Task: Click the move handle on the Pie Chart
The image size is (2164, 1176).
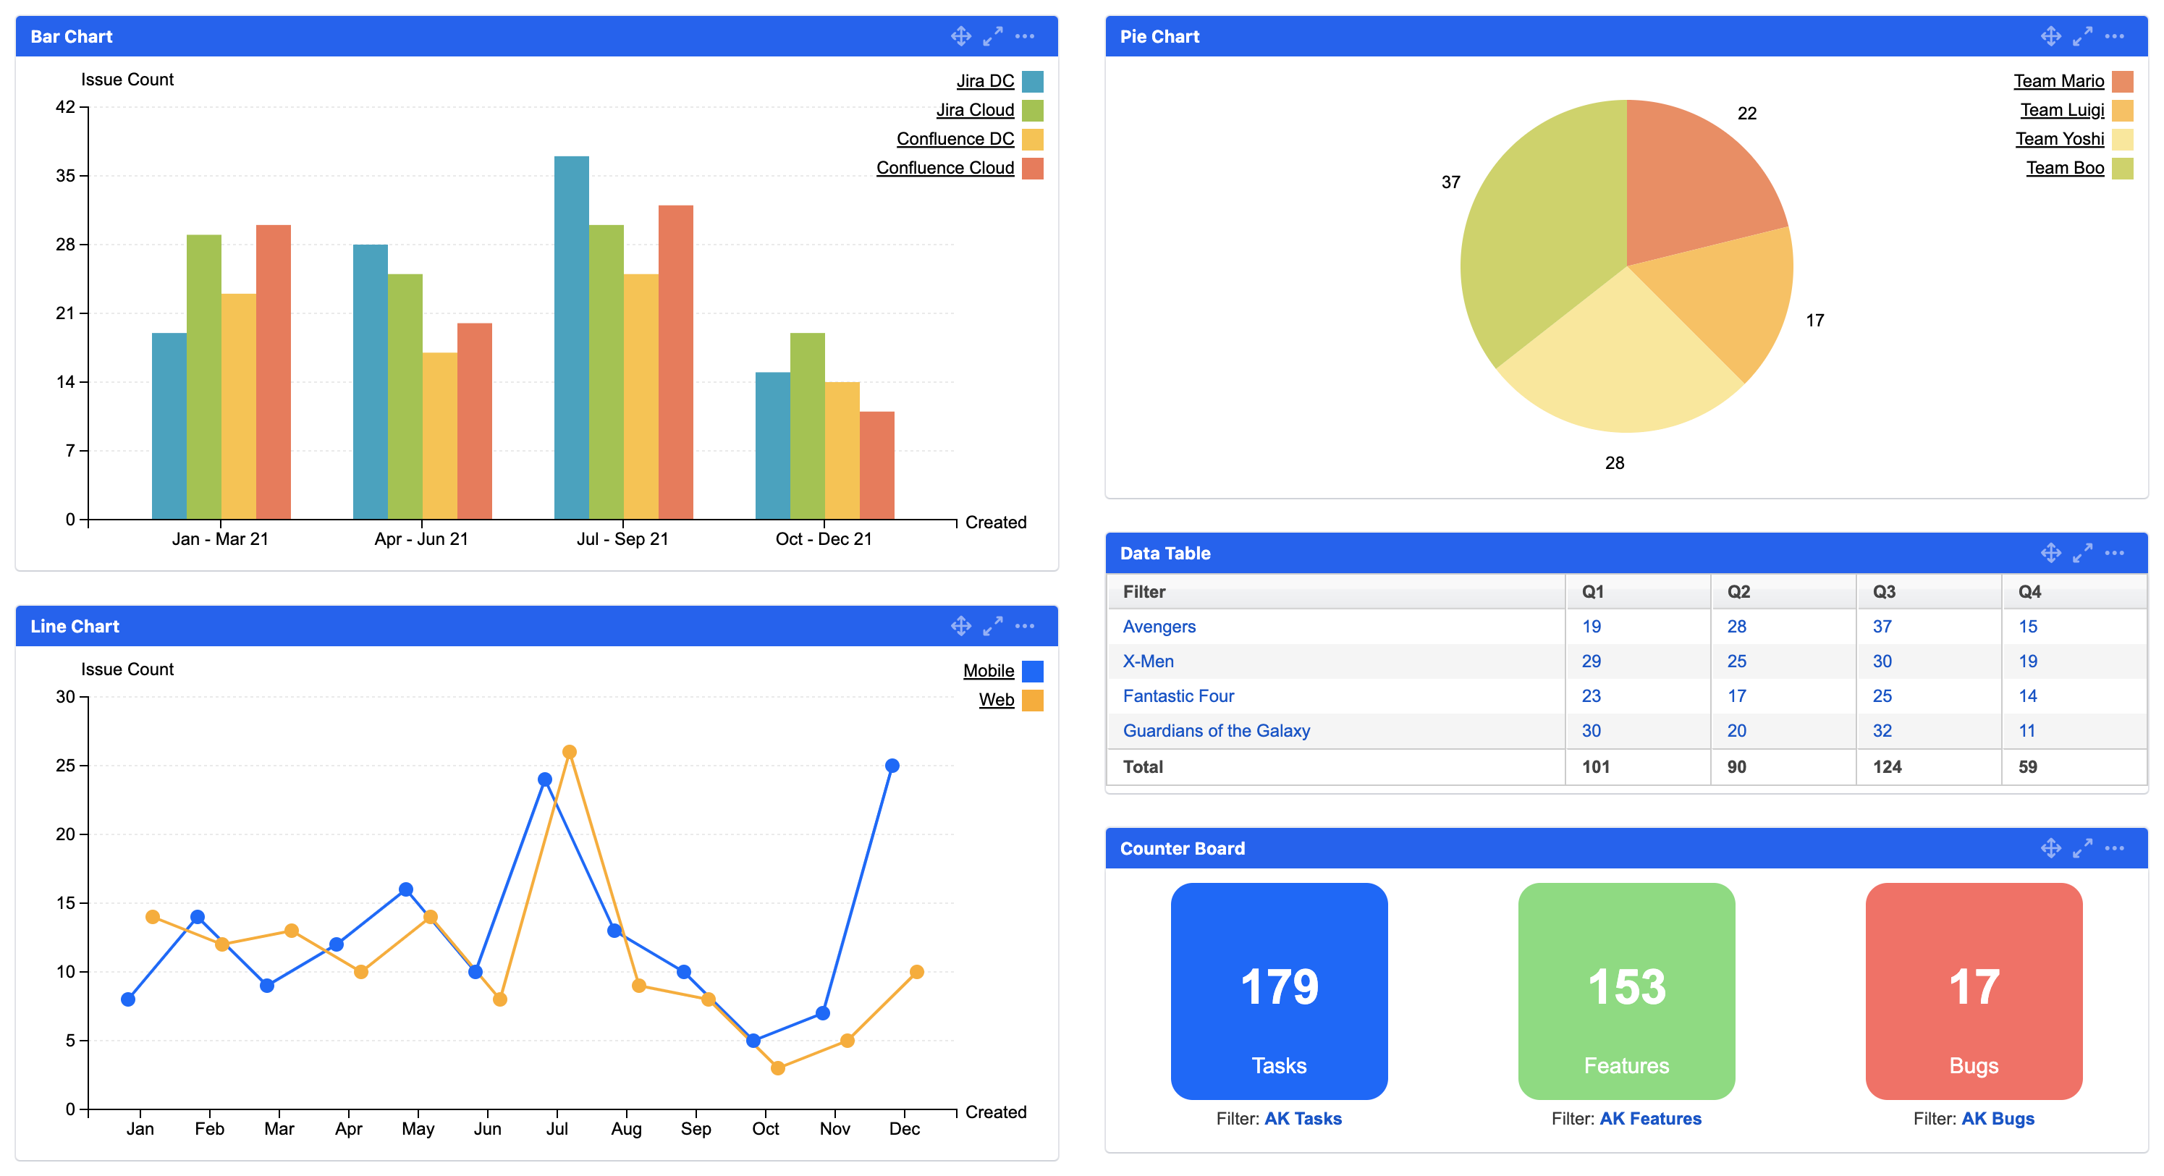Action: [2050, 36]
